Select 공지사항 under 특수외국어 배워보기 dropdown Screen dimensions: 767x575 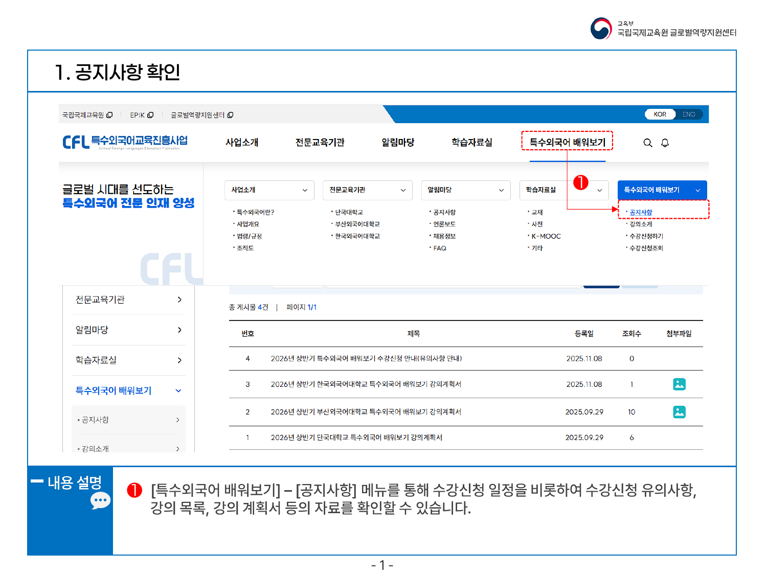(641, 212)
